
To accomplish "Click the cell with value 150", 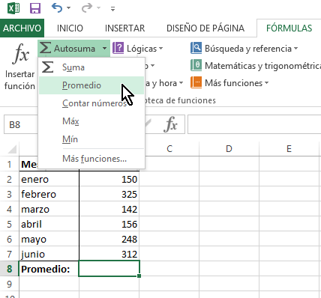I will point(109,179).
